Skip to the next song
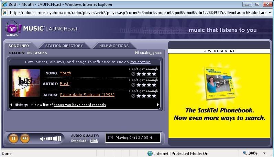 point(25,138)
